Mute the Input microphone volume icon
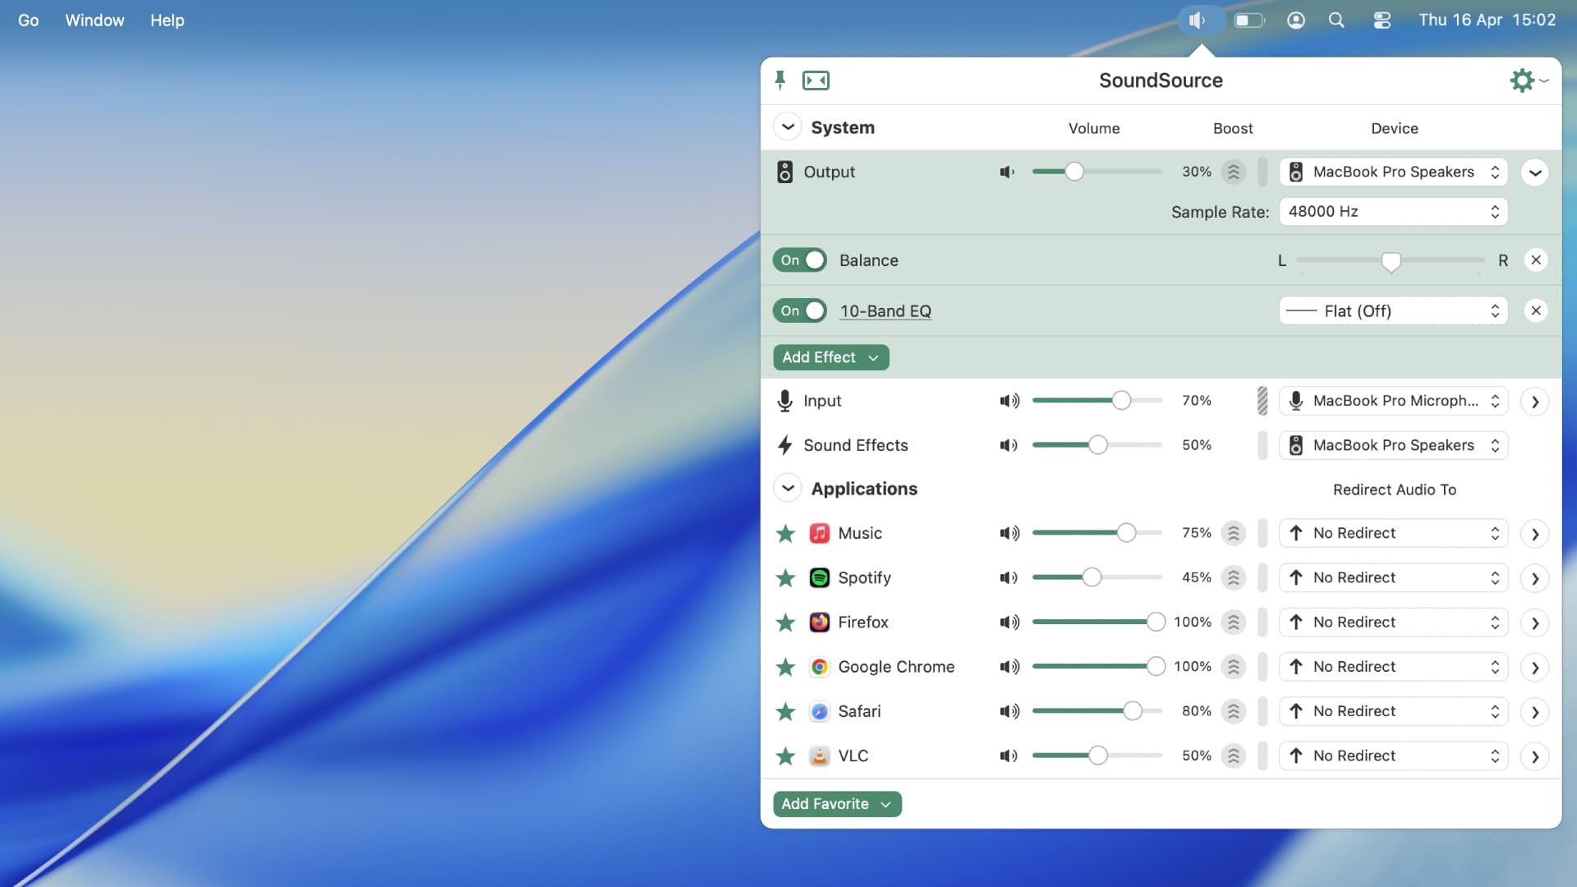Image resolution: width=1577 pixels, height=887 pixels. coord(1009,401)
